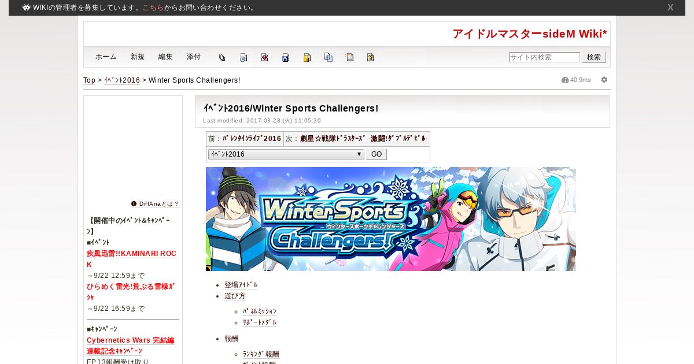Open the 添付 menu item
This screenshot has height=364, width=694.
click(x=194, y=57)
